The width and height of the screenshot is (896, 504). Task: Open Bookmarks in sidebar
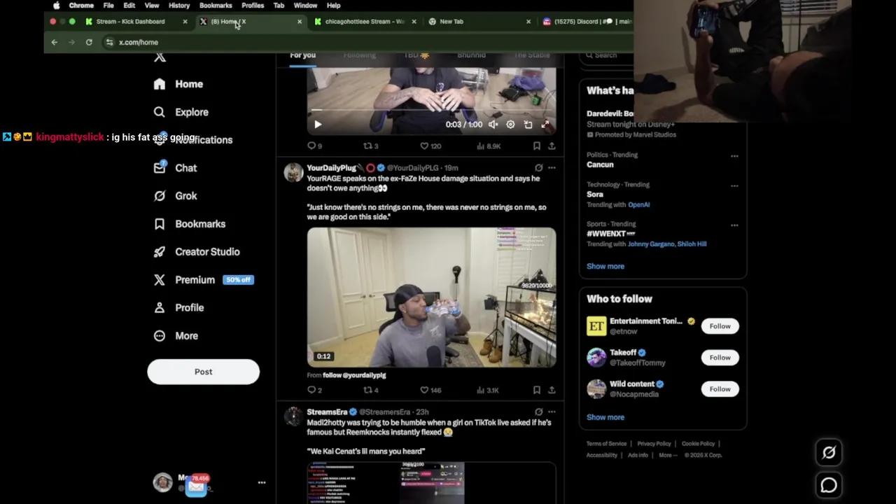[x=190, y=224]
